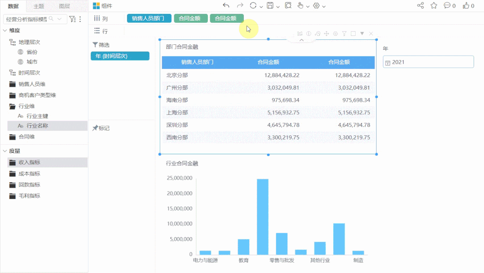Click the year 2021 input field
This screenshot has width=484, height=273.
(x=428, y=62)
